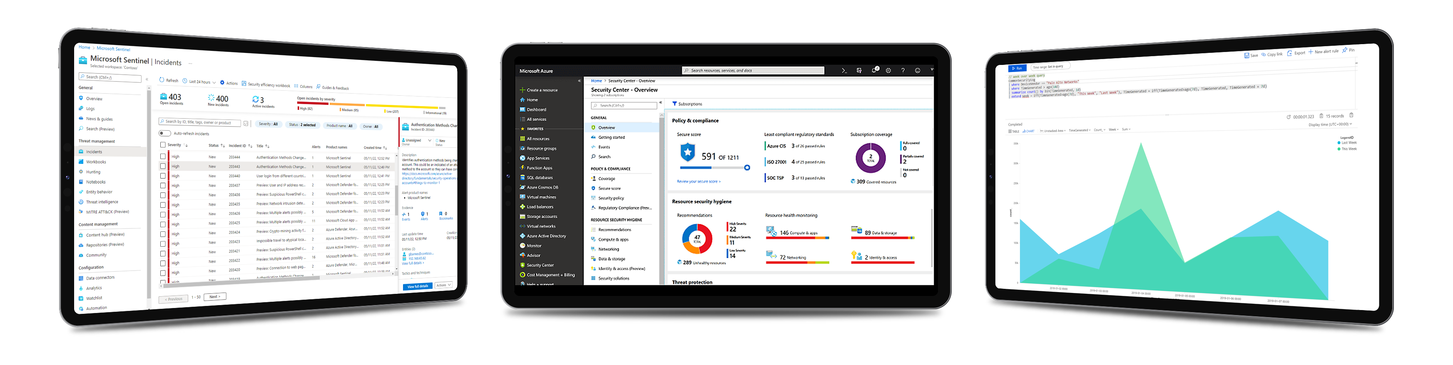
Task: Open the Owner : All filter
Action: (x=371, y=127)
